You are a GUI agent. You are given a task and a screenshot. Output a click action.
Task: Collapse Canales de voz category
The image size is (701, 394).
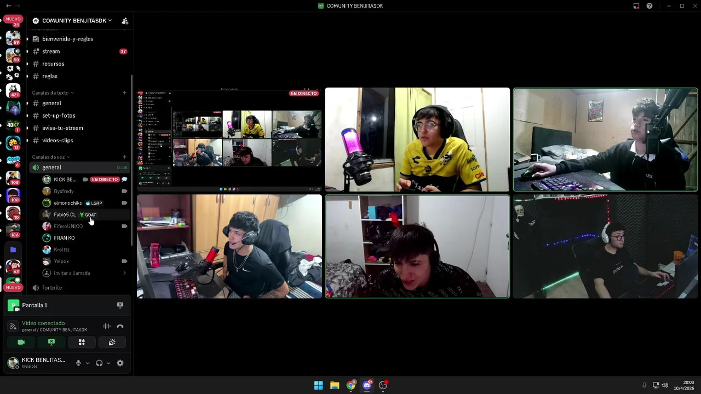click(50, 157)
